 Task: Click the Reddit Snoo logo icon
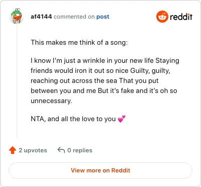point(162,17)
